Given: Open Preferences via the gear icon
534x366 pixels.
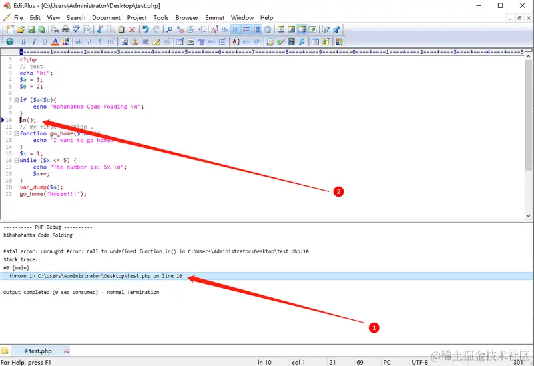Looking at the screenshot, I should [268, 29].
